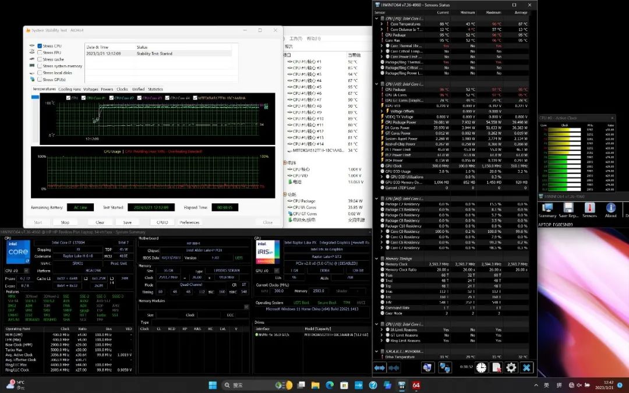This screenshot has height=393, width=629.
Task: Expand the Core Temperatures sensor row
Action: tap(382, 24)
